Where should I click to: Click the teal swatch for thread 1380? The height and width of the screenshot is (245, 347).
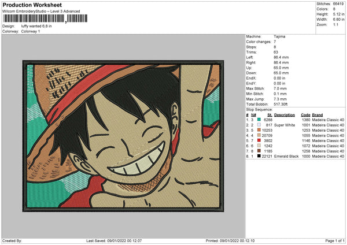(x=259, y=120)
